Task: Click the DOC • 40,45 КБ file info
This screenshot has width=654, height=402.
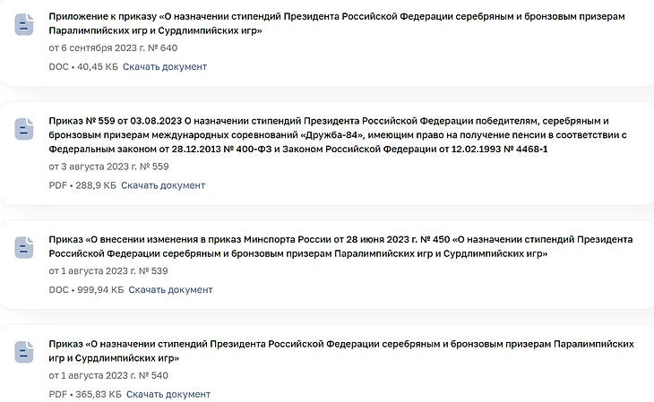Action: [x=83, y=67]
